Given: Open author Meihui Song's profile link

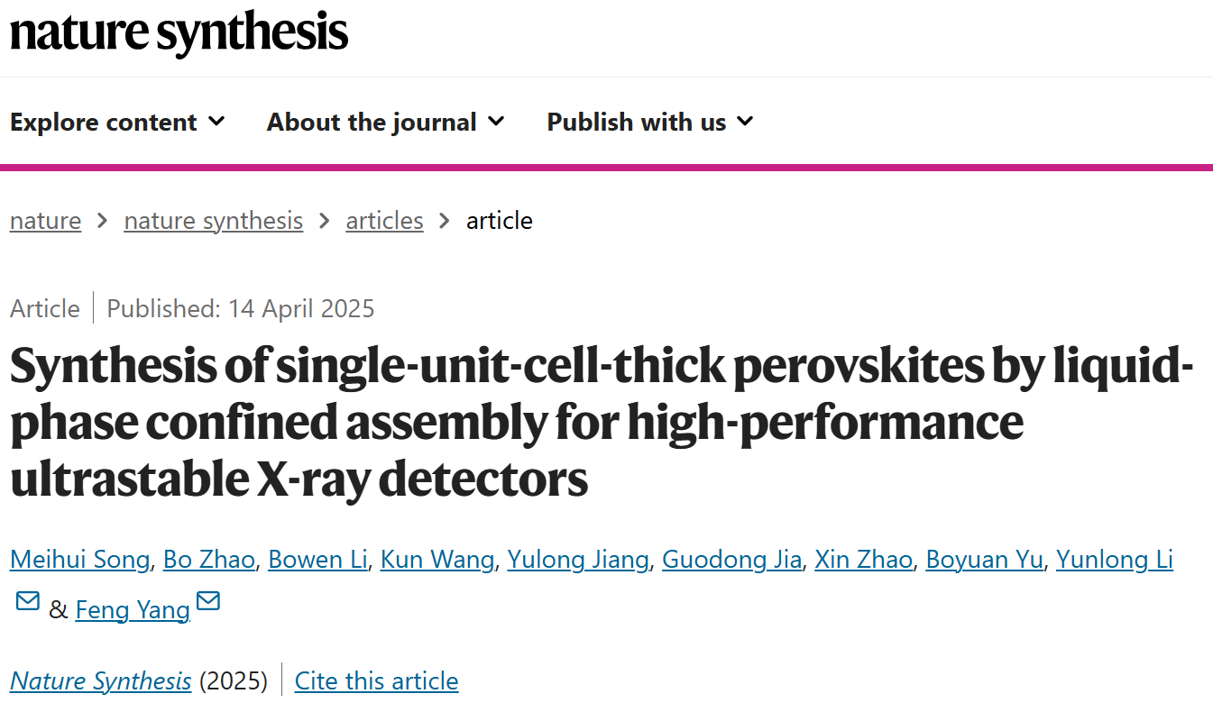Looking at the screenshot, I should click(x=79, y=560).
